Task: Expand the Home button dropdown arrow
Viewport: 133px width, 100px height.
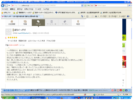Action: 85,16
